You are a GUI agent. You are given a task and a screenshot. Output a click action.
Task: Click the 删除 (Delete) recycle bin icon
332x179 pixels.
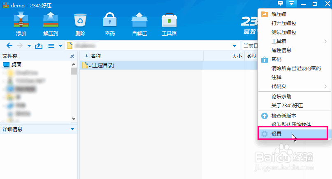point(80,20)
